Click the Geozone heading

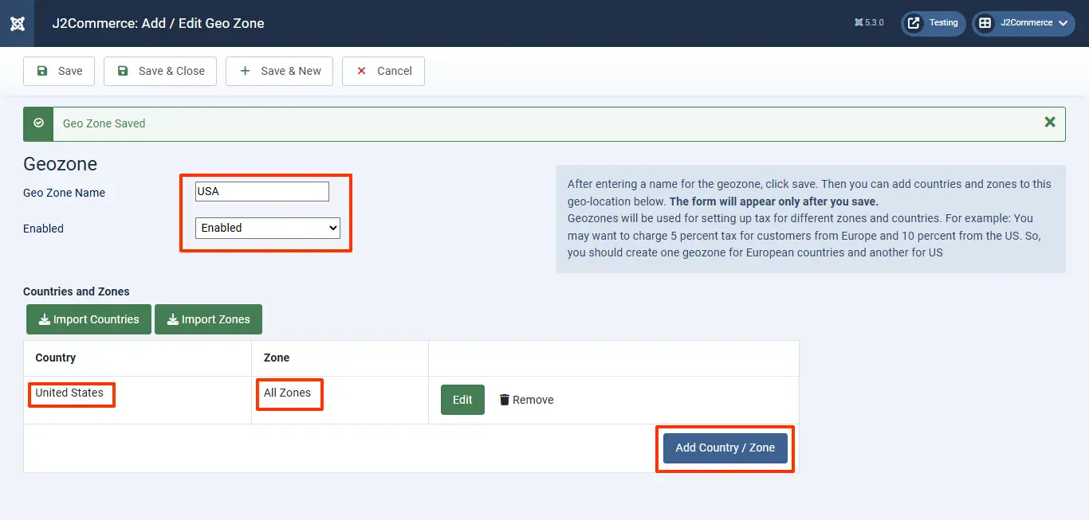point(60,164)
